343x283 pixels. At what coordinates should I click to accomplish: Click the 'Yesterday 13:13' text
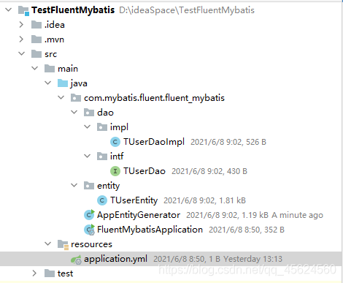(x=253, y=259)
